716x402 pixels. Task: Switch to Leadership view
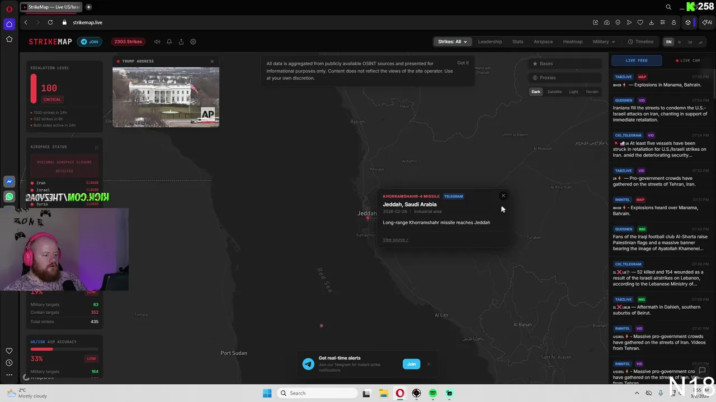coord(490,42)
